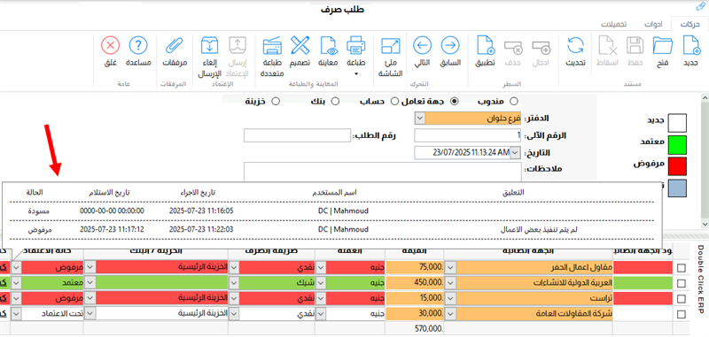Click the جديد new document icon
This screenshot has height=337, width=709.
point(690,46)
